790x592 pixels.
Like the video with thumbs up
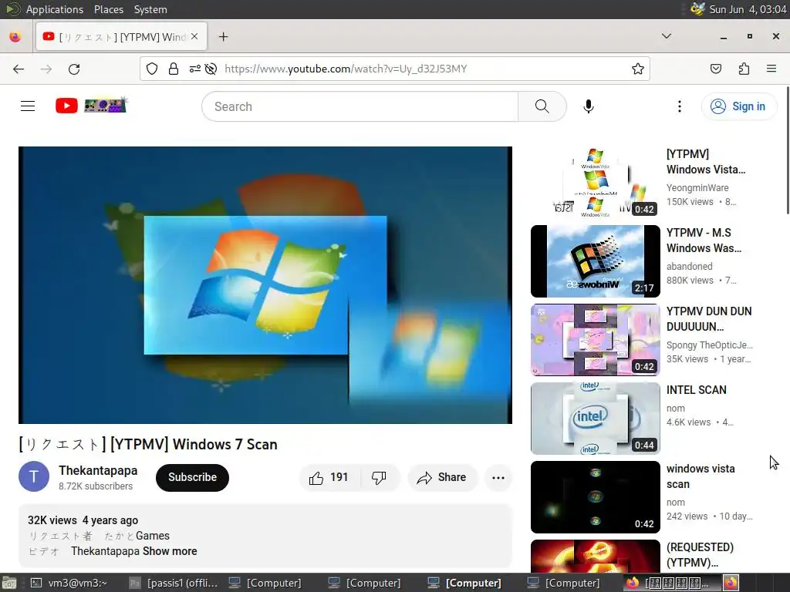point(329,477)
